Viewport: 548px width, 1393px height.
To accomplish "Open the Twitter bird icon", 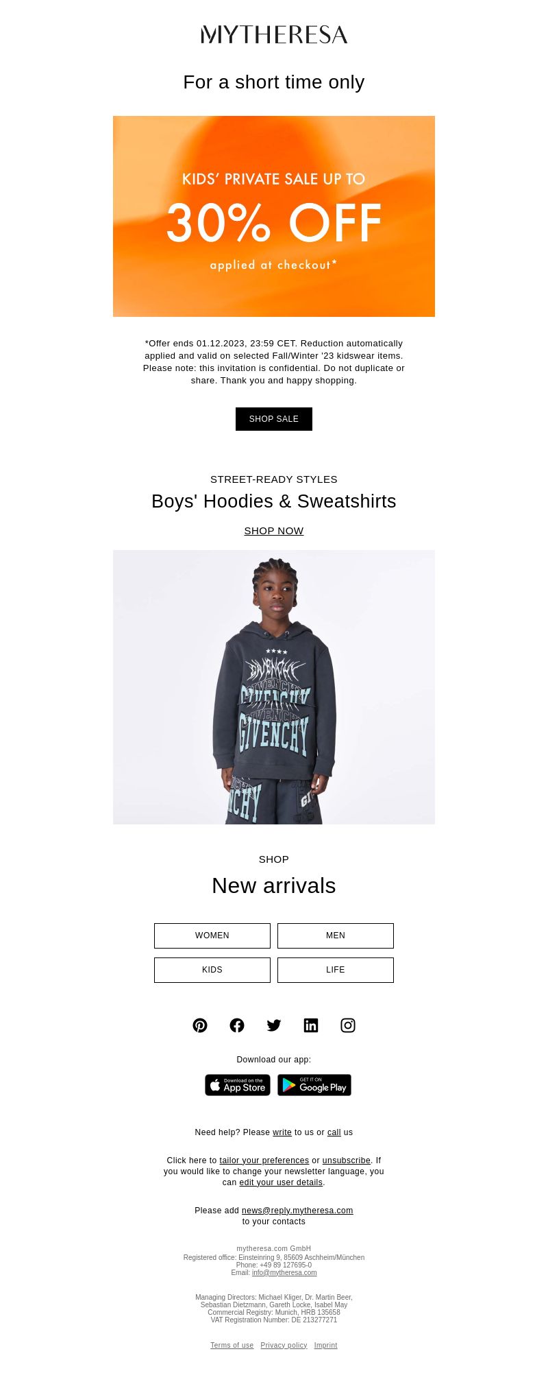I will [x=274, y=1025].
